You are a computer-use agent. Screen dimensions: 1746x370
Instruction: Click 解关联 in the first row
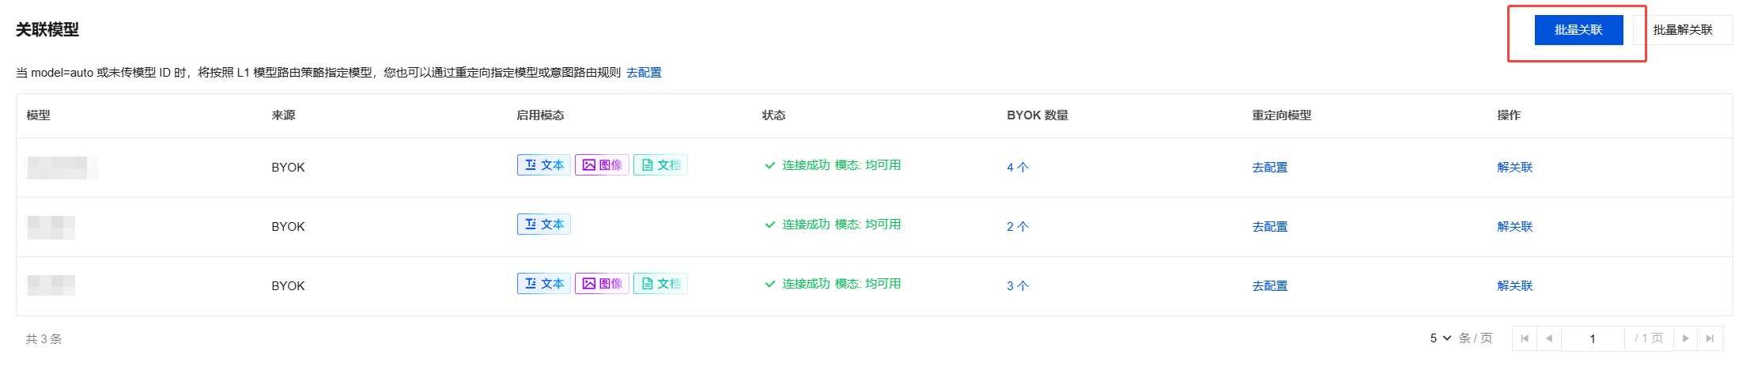(1515, 168)
